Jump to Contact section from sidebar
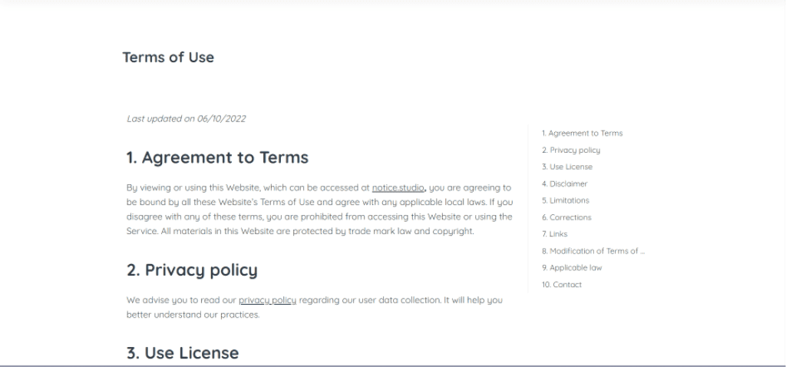786x367 pixels. [562, 285]
